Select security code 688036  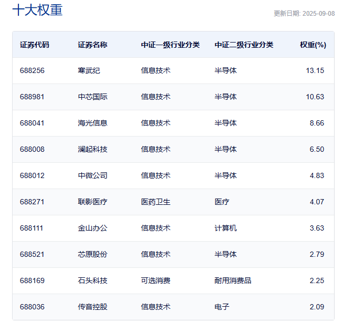(x=32, y=307)
